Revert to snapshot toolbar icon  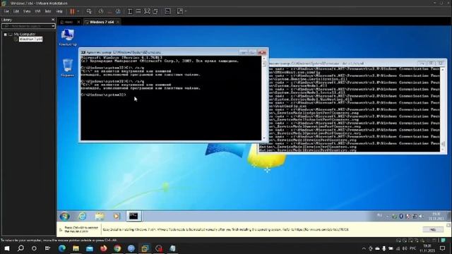(109, 11)
